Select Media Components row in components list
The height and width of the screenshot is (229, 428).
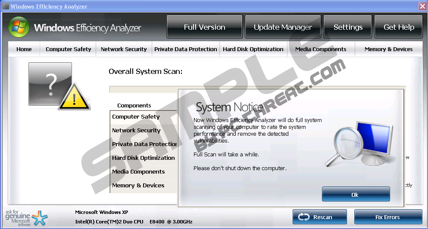(138, 172)
